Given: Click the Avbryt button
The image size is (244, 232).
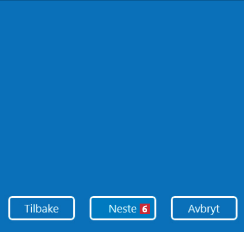Looking at the screenshot, I should pyautogui.click(x=204, y=208).
